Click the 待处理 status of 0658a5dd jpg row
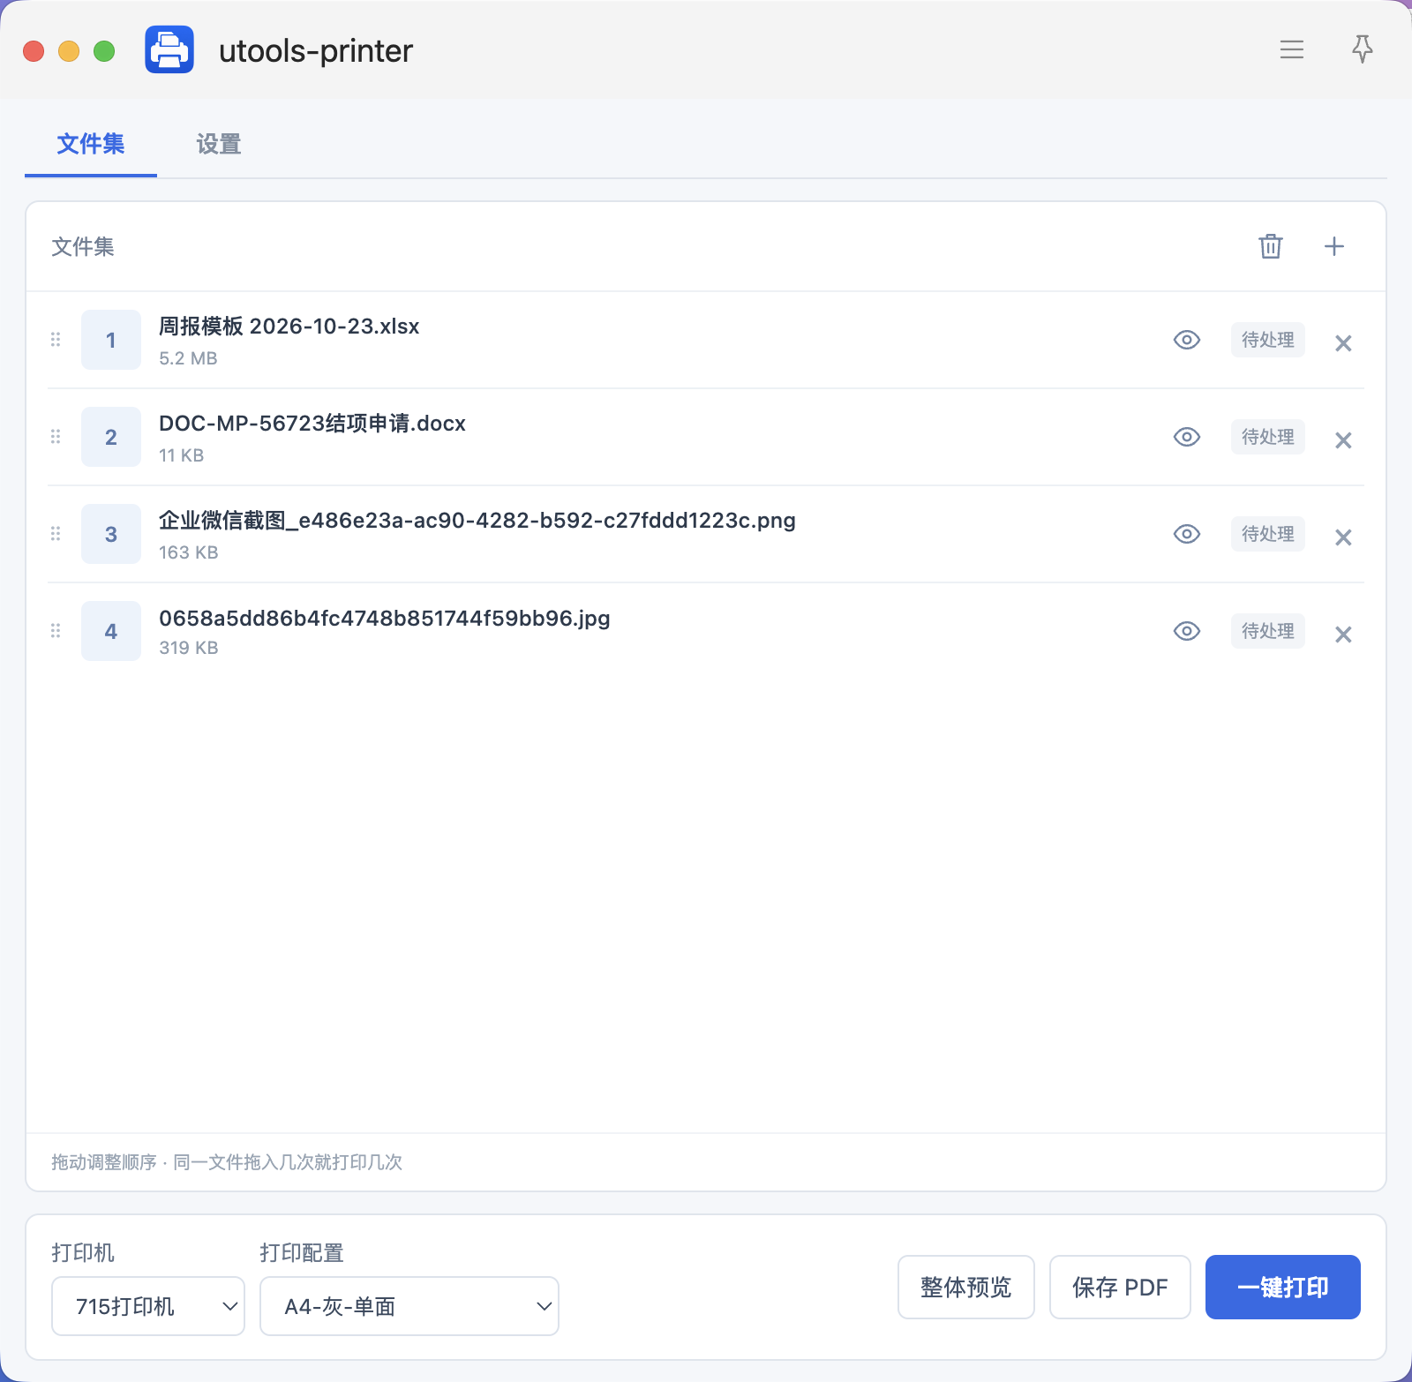1412x1382 pixels. [x=1268, y=631]
